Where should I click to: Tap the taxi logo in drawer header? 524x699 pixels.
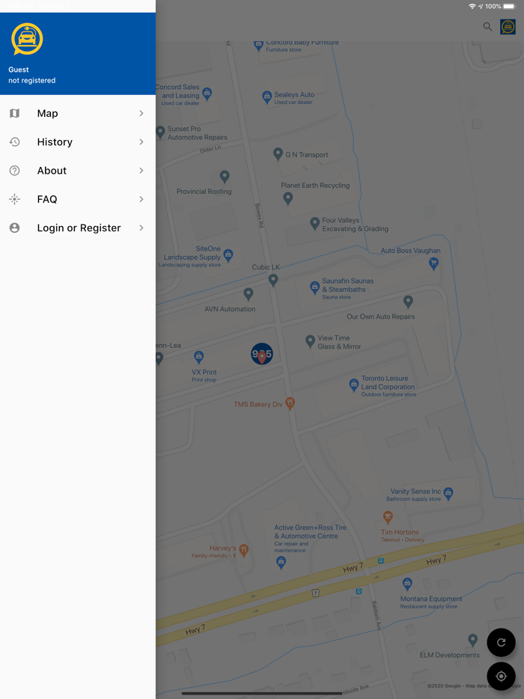(27, 39)
